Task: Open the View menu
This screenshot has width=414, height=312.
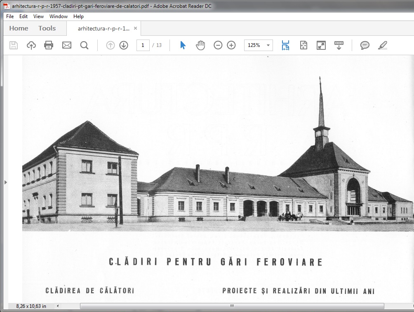Action: 38,16
